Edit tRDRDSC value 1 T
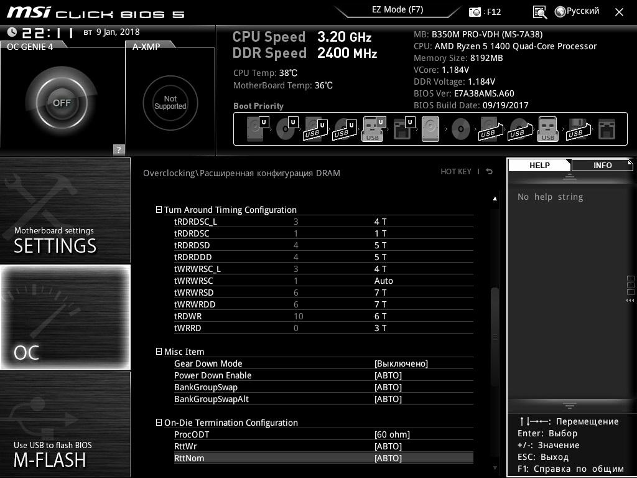 click(x=380, y=233)
